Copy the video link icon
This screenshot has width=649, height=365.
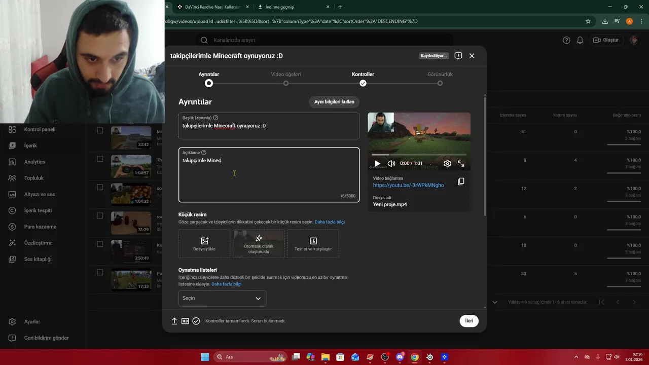[x=460, y=181]
